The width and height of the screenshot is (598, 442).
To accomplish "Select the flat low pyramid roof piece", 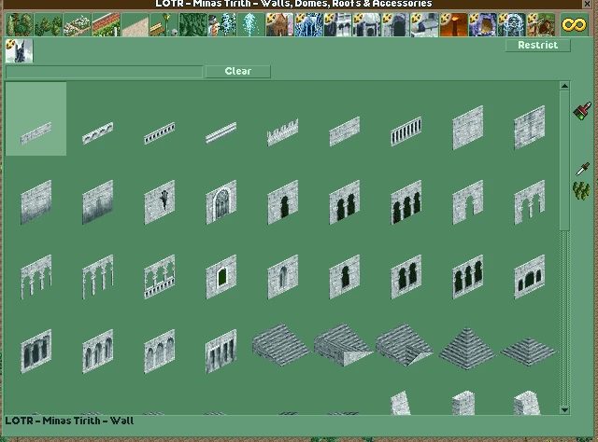I will pos(529,352).
